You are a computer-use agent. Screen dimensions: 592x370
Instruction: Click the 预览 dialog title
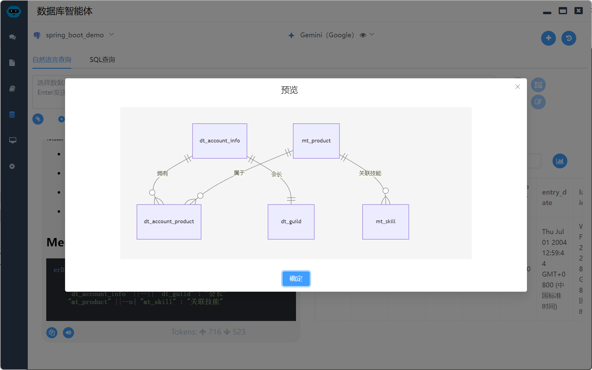[x=289, y=90]
